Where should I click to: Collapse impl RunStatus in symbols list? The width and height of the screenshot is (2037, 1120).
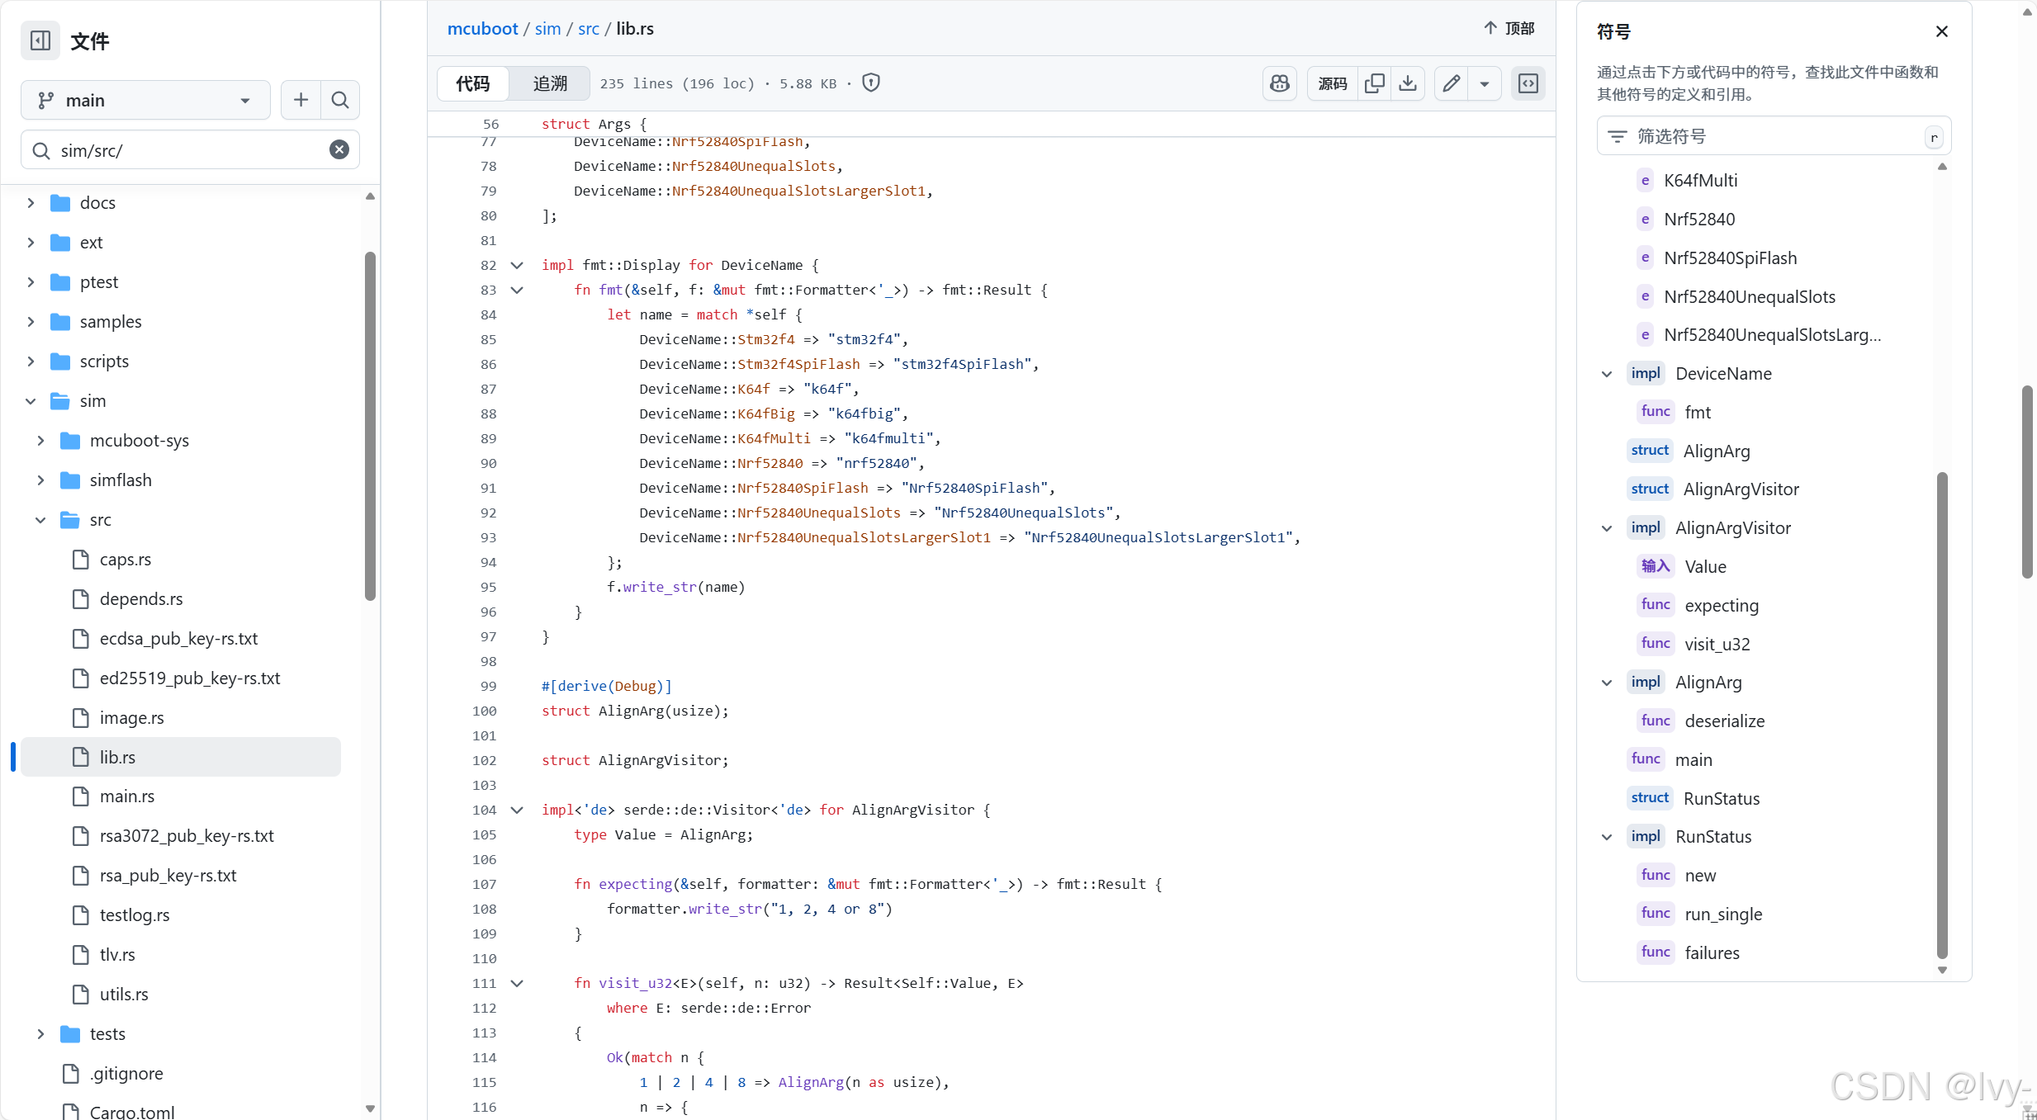click(1607, 837)
